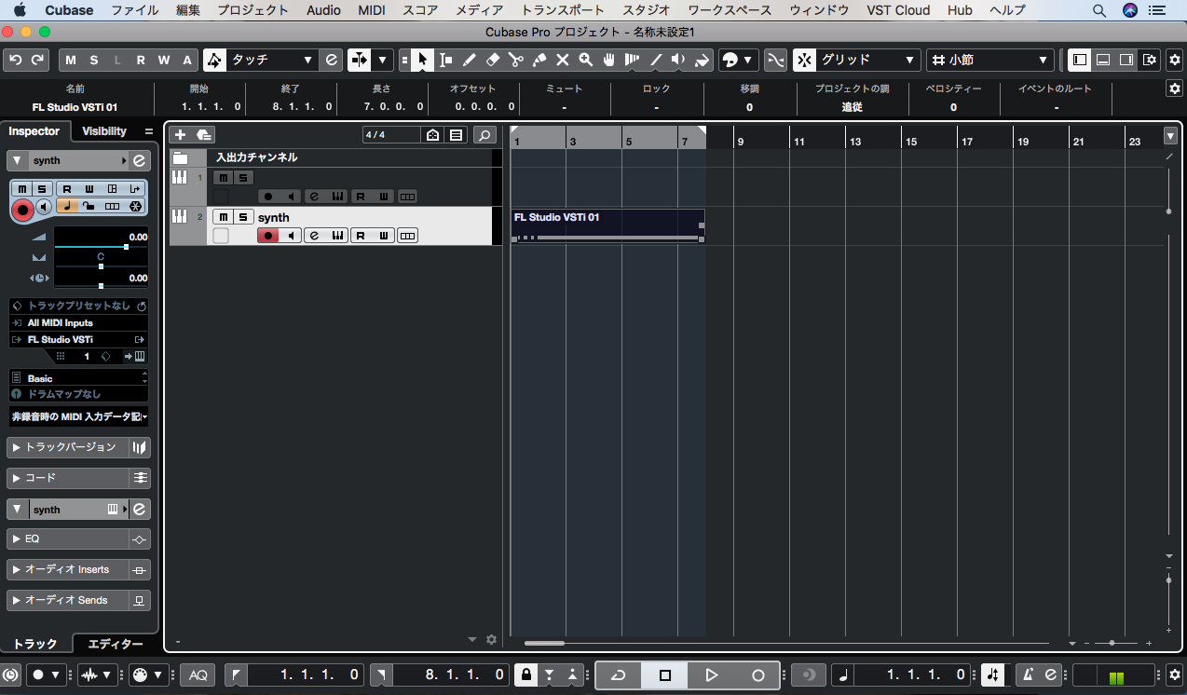Screen dimensions: 1187x695
Task: Toggle global Solo S state button
Action: click(94, 60)
